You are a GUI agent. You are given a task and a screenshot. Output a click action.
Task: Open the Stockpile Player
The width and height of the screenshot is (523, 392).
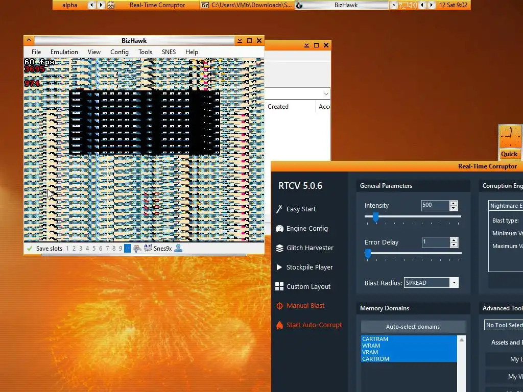(x=304, y=267)
